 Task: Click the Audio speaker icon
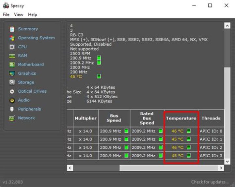[x=12, y=100]
